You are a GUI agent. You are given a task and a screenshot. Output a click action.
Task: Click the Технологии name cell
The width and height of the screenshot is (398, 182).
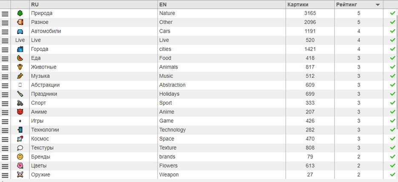click(45, 130)
